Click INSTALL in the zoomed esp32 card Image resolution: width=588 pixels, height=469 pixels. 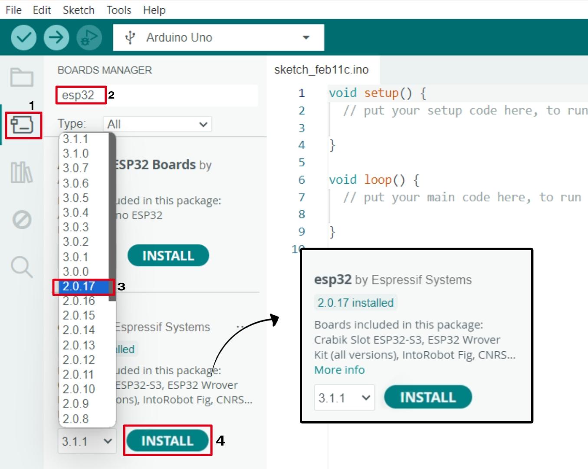(x=428, y=397)
